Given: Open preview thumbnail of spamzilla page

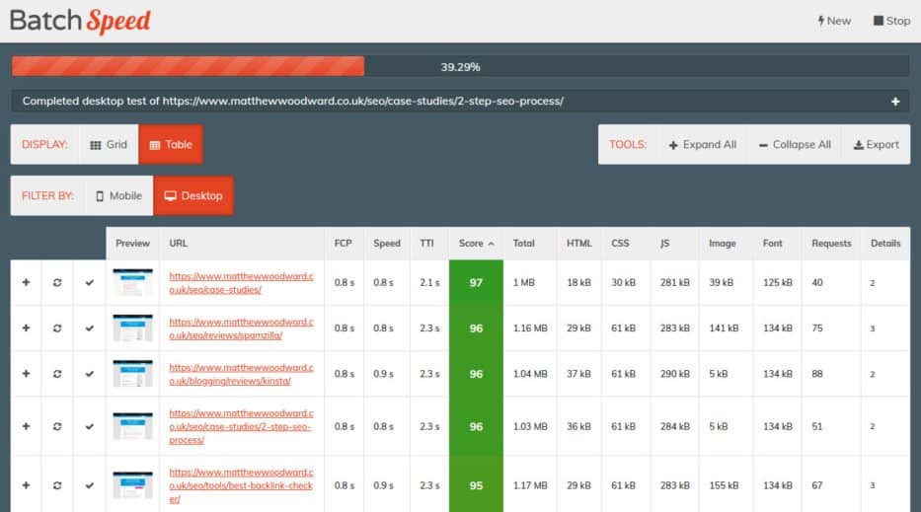Looking at the screenshot, I should 132,329.
